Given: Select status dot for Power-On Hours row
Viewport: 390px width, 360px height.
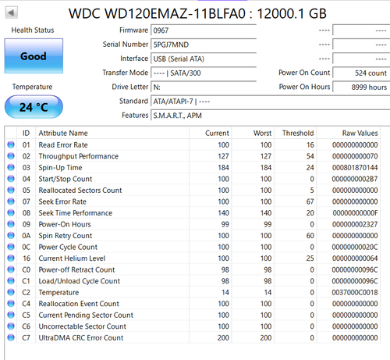Looking at the screenshot, I should click(11, 224).
